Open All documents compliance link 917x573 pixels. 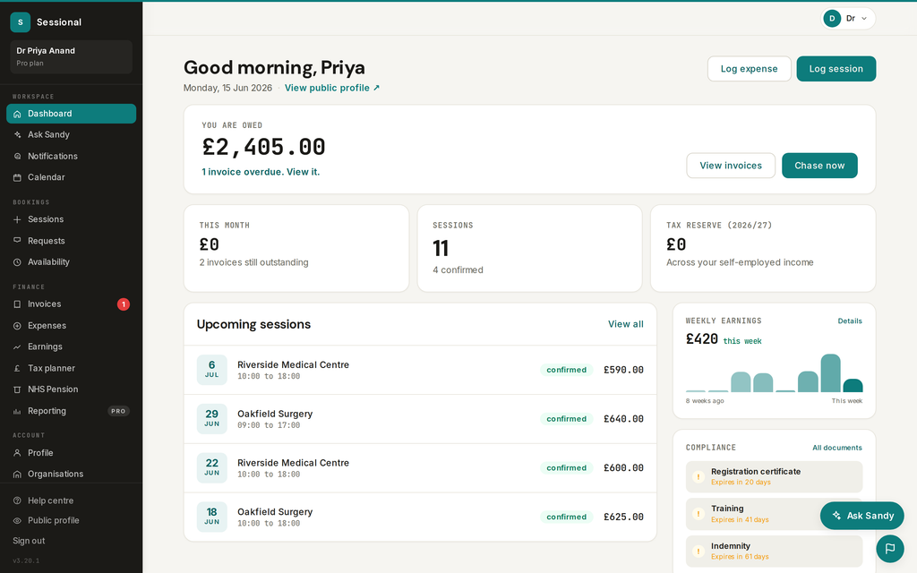click(x=837, y=448)
